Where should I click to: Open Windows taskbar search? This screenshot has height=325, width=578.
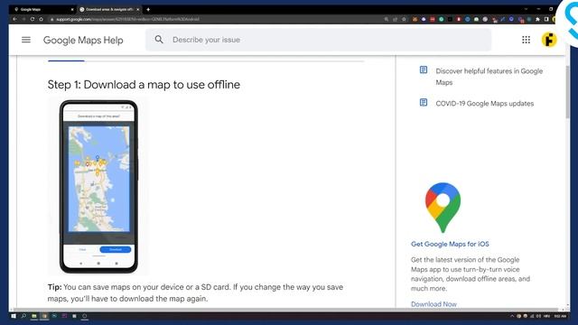[x=23, y=316]
